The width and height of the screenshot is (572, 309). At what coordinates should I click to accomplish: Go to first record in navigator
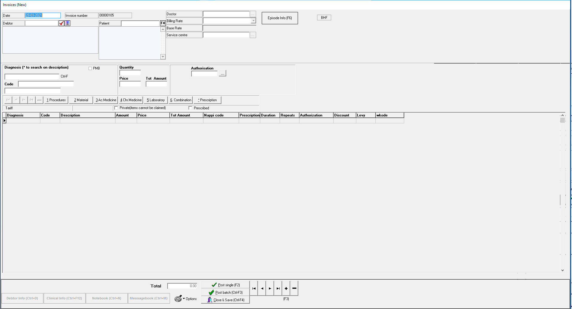click(254, 288)
